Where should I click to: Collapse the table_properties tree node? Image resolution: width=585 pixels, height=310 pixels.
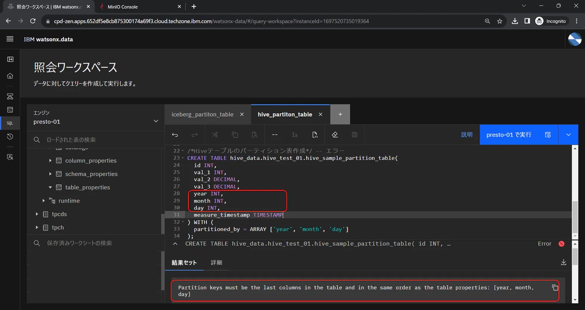(50, 187)
